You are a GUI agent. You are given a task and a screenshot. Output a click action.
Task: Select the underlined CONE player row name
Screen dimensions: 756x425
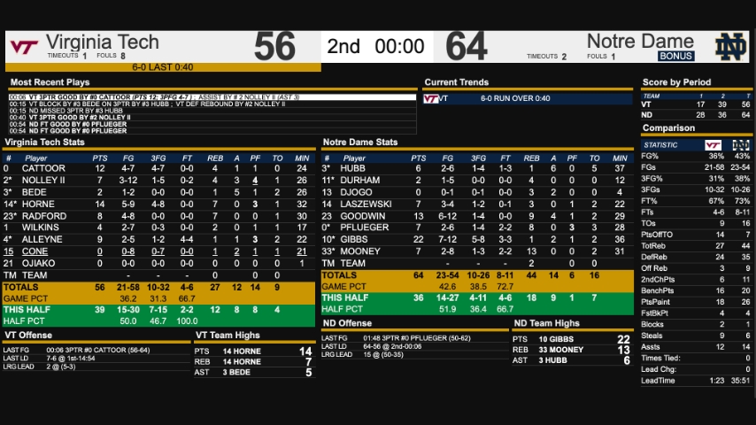coord(35,251)
